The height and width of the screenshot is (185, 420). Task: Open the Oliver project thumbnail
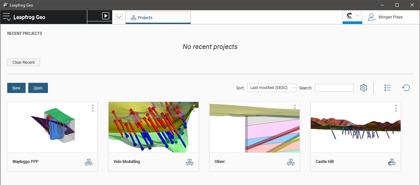click(x=255, y=127)
